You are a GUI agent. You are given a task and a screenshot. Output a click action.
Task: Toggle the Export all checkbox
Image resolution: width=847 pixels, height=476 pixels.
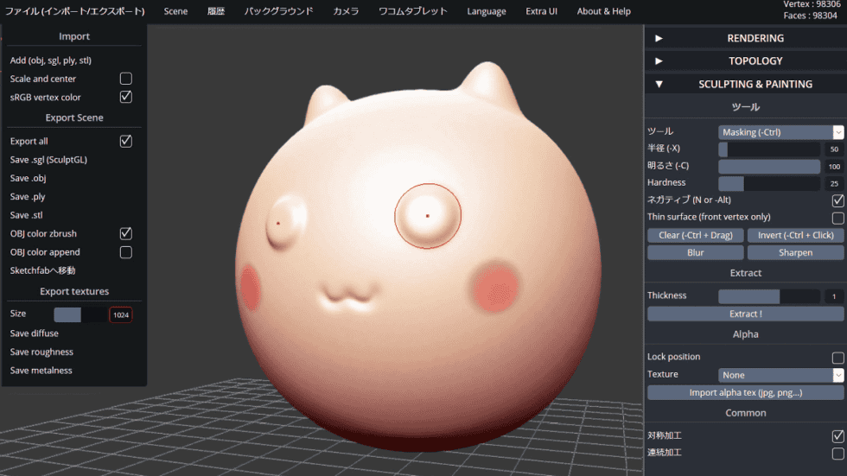pos(126,141)
